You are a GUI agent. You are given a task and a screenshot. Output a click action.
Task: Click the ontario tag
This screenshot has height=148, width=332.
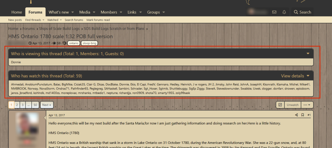[74, 43]
